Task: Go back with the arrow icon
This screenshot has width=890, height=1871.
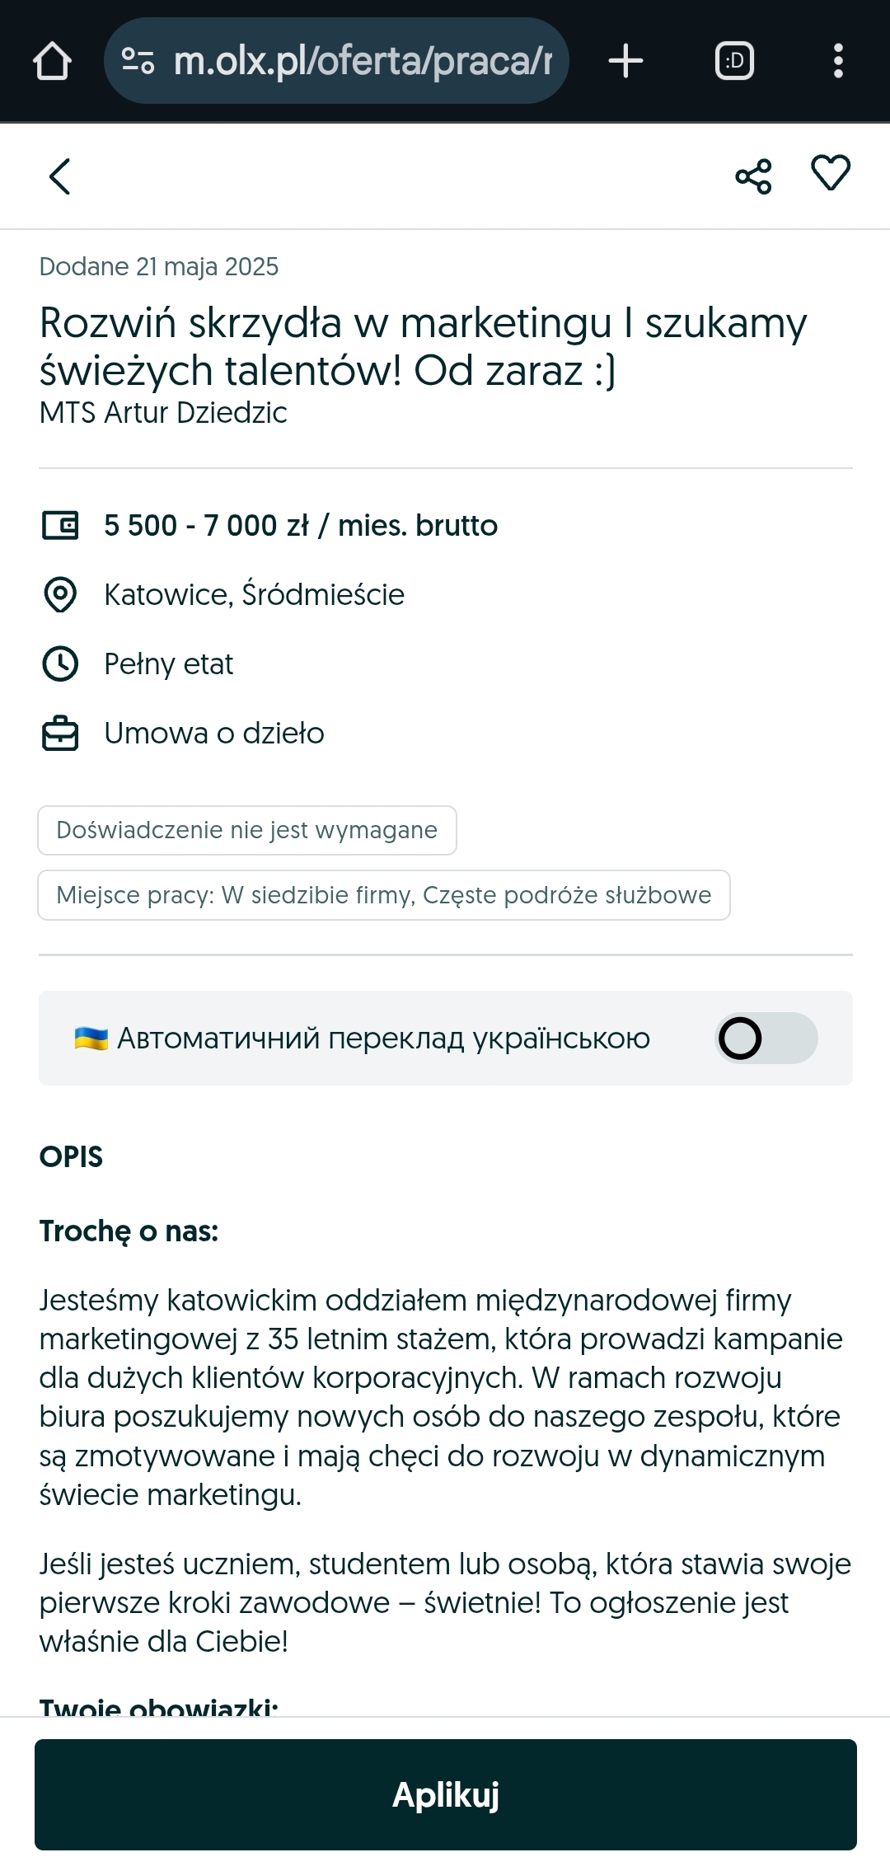Action: (x=59, y=176)
